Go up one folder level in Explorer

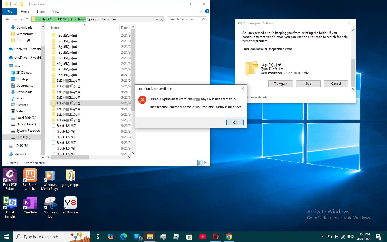point(27,19)
